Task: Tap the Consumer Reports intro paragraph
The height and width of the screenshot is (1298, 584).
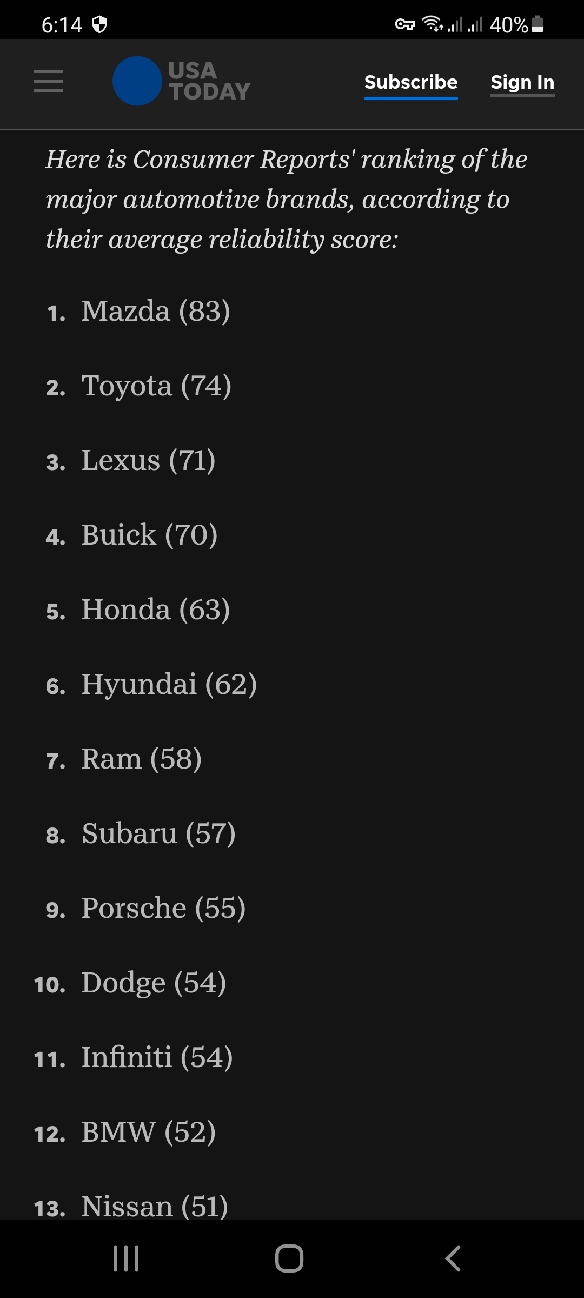Action: 287,199
